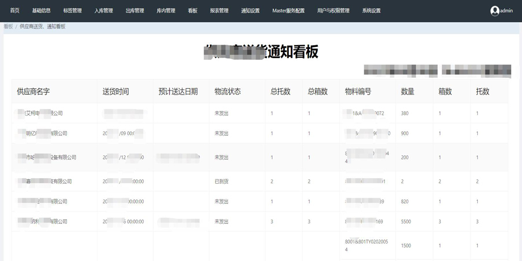Go to the 首页 home page
Viewport: 522px width, 261px height.
pyautogui.click(x=14, y=10)
